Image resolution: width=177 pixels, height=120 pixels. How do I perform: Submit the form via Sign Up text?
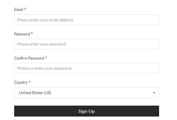click(x=86, y=111)
